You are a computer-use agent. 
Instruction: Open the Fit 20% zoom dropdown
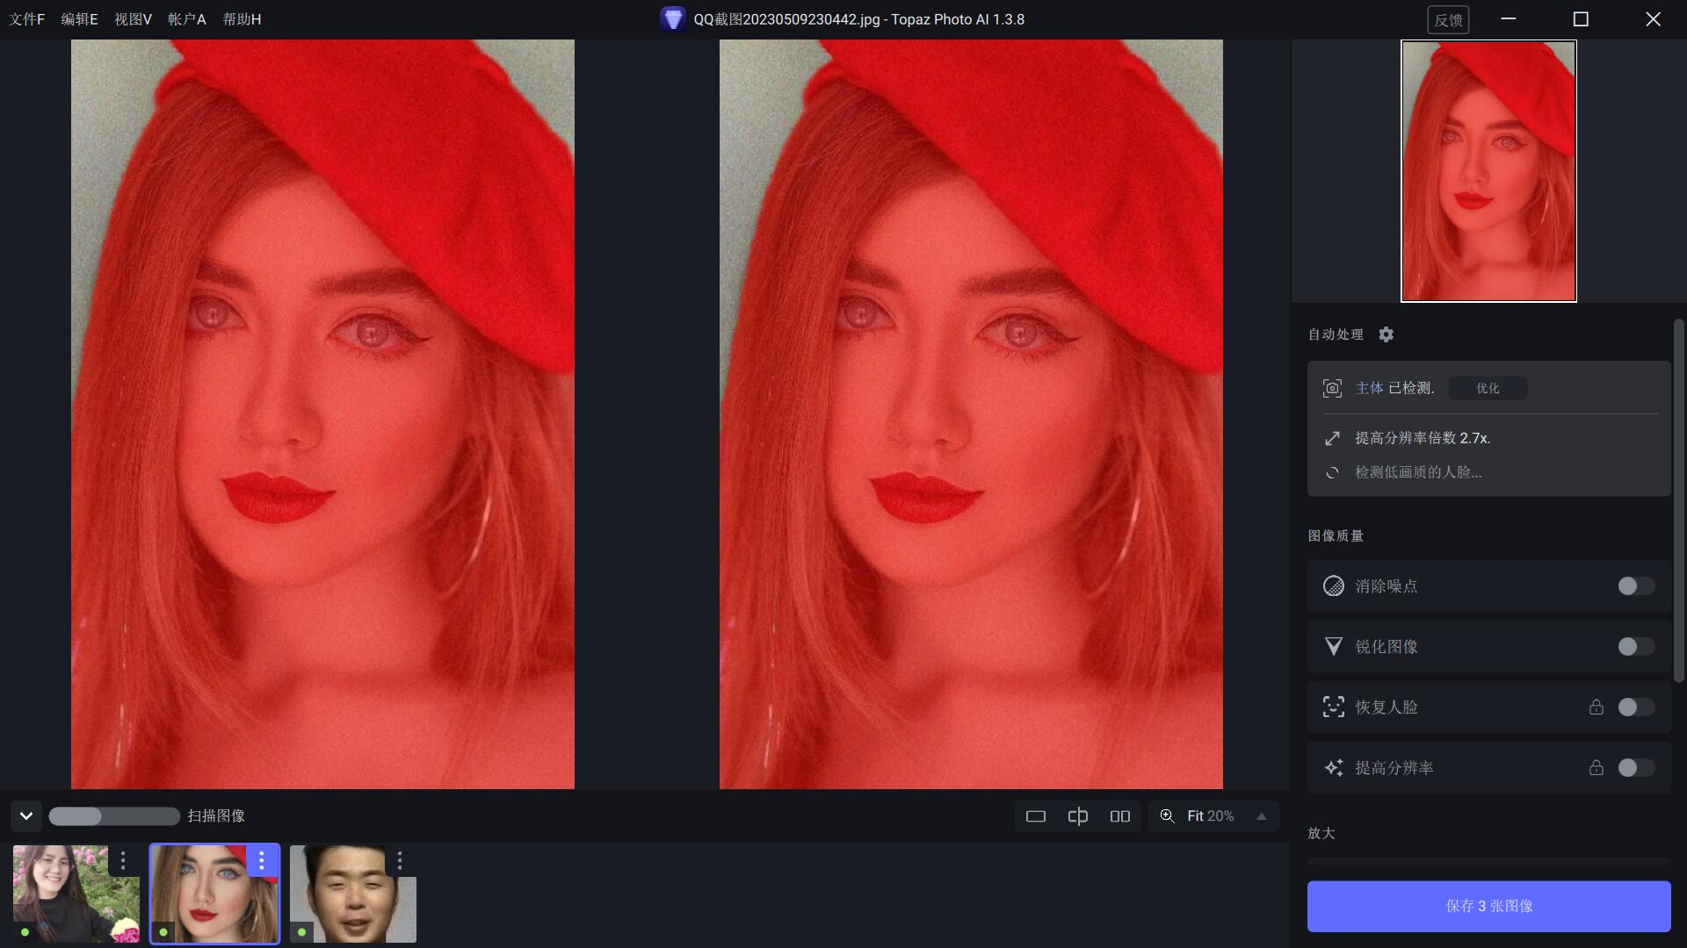click(1211, 816)
